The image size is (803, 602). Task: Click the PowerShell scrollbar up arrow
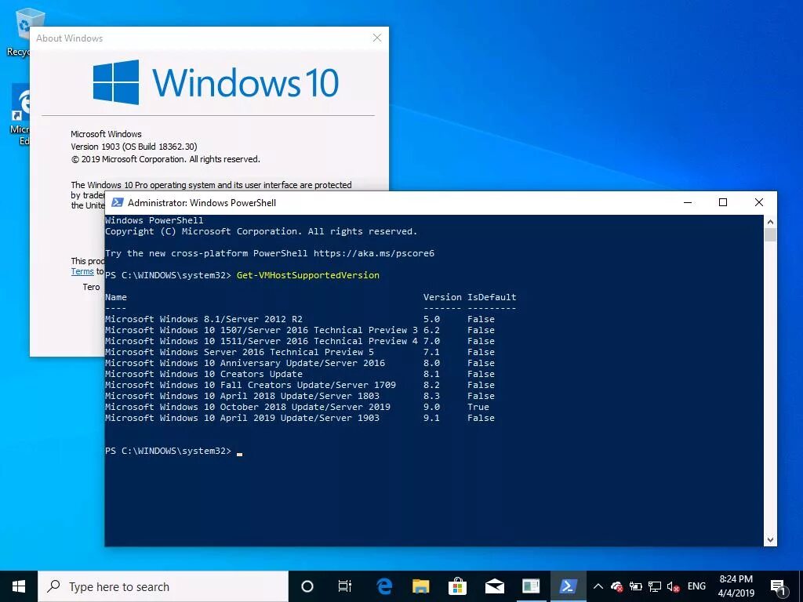pyautogui.click(x=770, y=222)
